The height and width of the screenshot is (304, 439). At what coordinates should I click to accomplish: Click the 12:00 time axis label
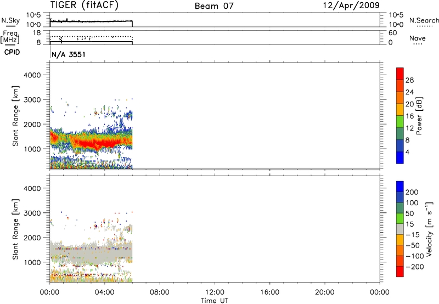pos(215,292)
